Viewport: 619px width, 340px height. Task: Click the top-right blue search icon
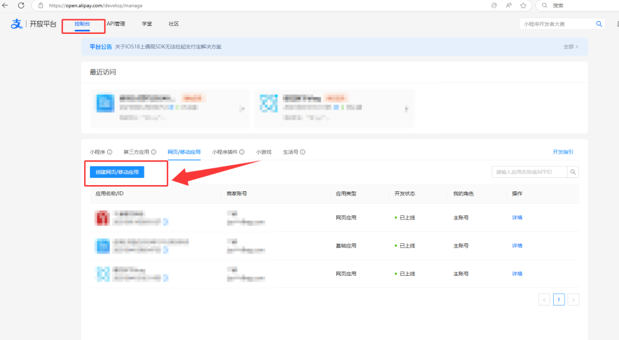point(599,24)
